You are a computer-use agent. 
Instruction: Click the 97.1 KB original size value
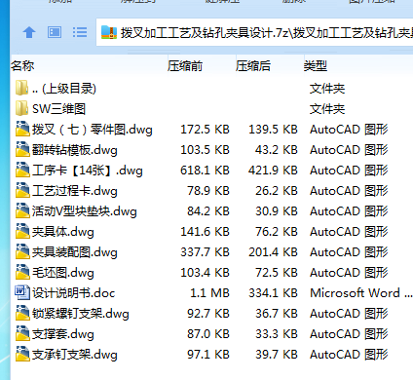point(208,355)
